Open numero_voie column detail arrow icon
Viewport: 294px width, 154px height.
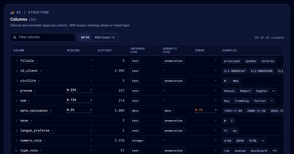click(x=44, y=141)
